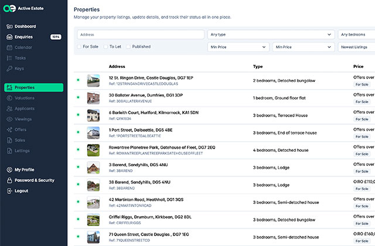Click the Logout icon
This screenshot has height=246, width=375.
[9, 191]
